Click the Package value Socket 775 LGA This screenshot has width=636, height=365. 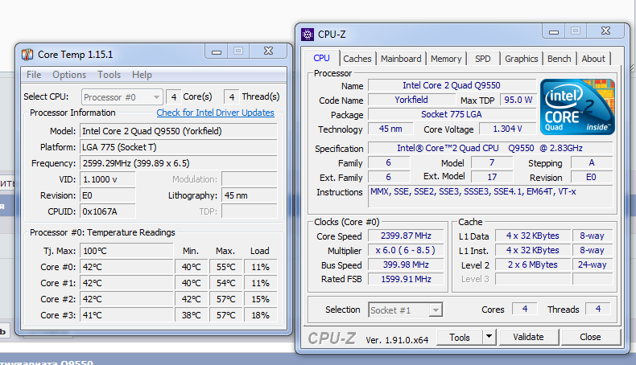(452, 115)
